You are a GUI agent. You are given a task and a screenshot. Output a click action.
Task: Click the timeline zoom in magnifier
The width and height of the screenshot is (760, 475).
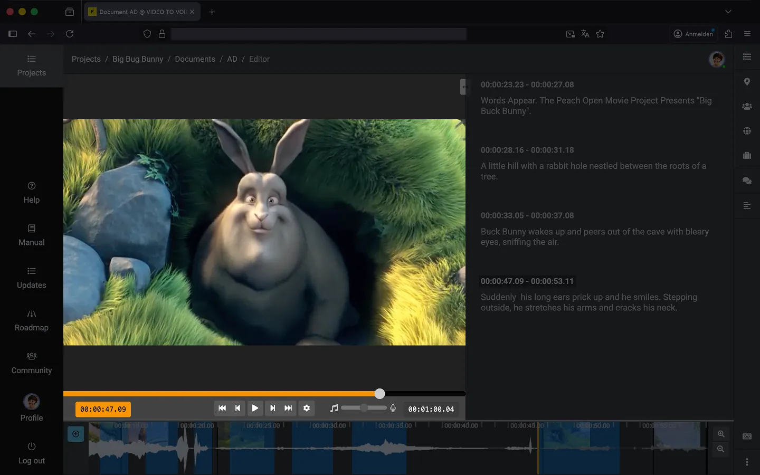point(721,434)
